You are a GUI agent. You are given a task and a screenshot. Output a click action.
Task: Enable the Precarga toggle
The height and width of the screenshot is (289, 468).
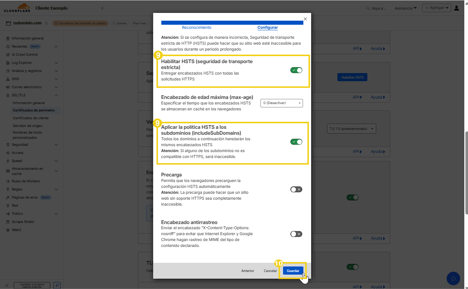(296, 189)
